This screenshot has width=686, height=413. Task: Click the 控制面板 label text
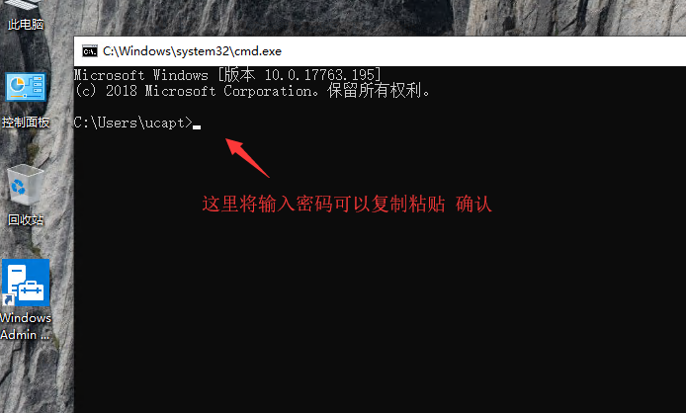click(26, 123)
